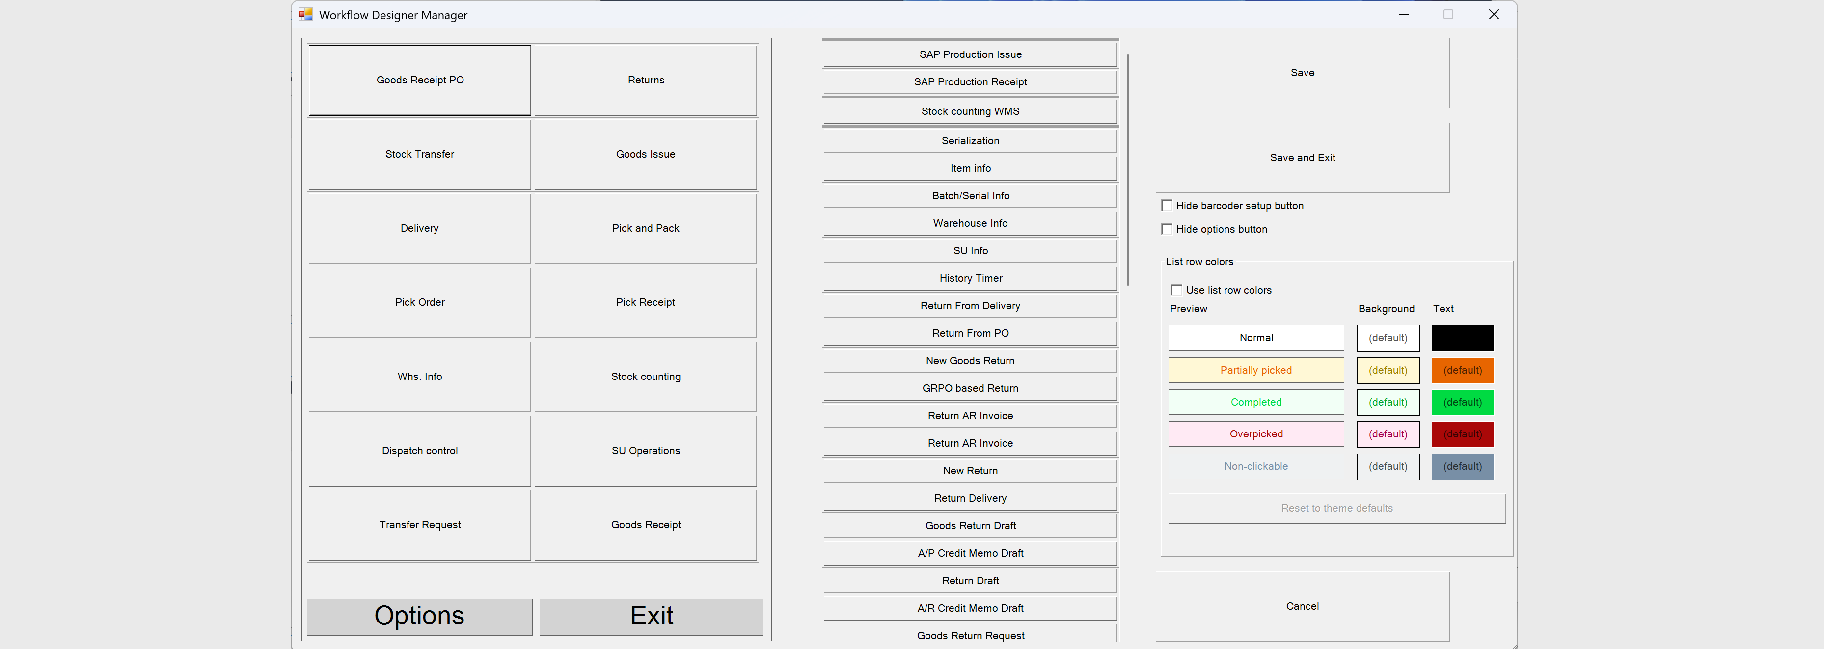Open Non-clickable row background swatch

(x=1388, y=466)
